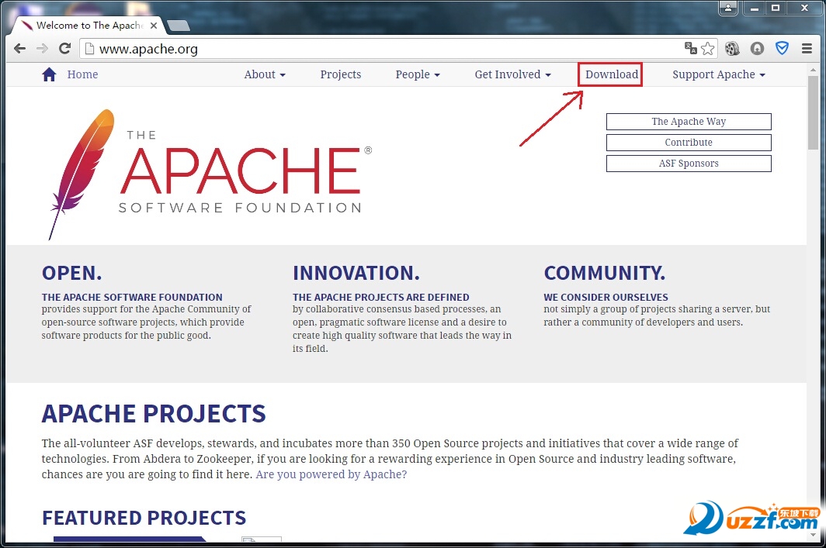Open the browser profile icon in title bar
The image size is (826, 548).
tap(727, 8)
